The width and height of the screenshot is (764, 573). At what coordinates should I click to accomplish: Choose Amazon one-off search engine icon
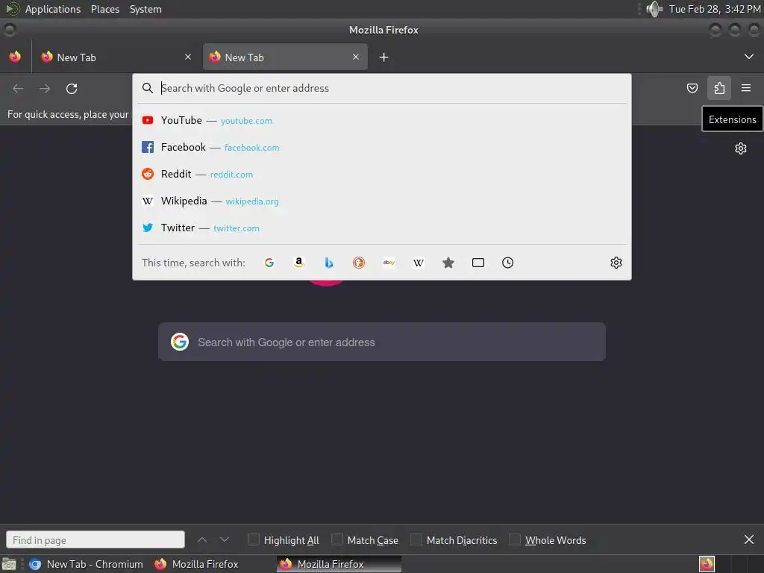pos(299,263)
